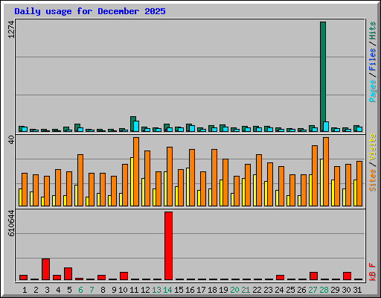The height and width of the screenshot is (298, 381).
Task: Select the orange bar for day 28
Action: [326, 171]
